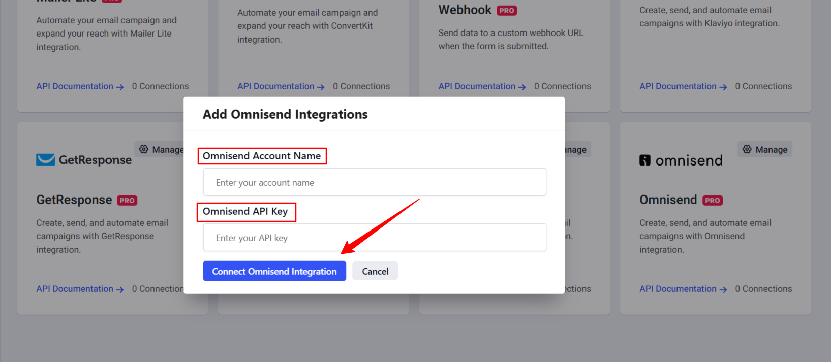Click the Omnisend API Key label

point(245,211)
